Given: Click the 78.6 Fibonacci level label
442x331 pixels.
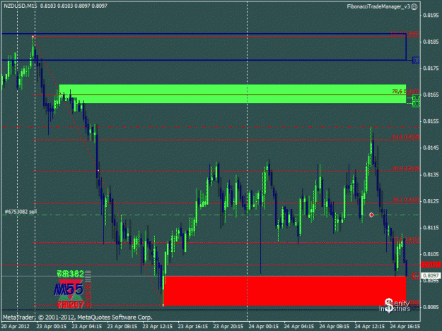Looking at the screenshot, I should 406,92.
